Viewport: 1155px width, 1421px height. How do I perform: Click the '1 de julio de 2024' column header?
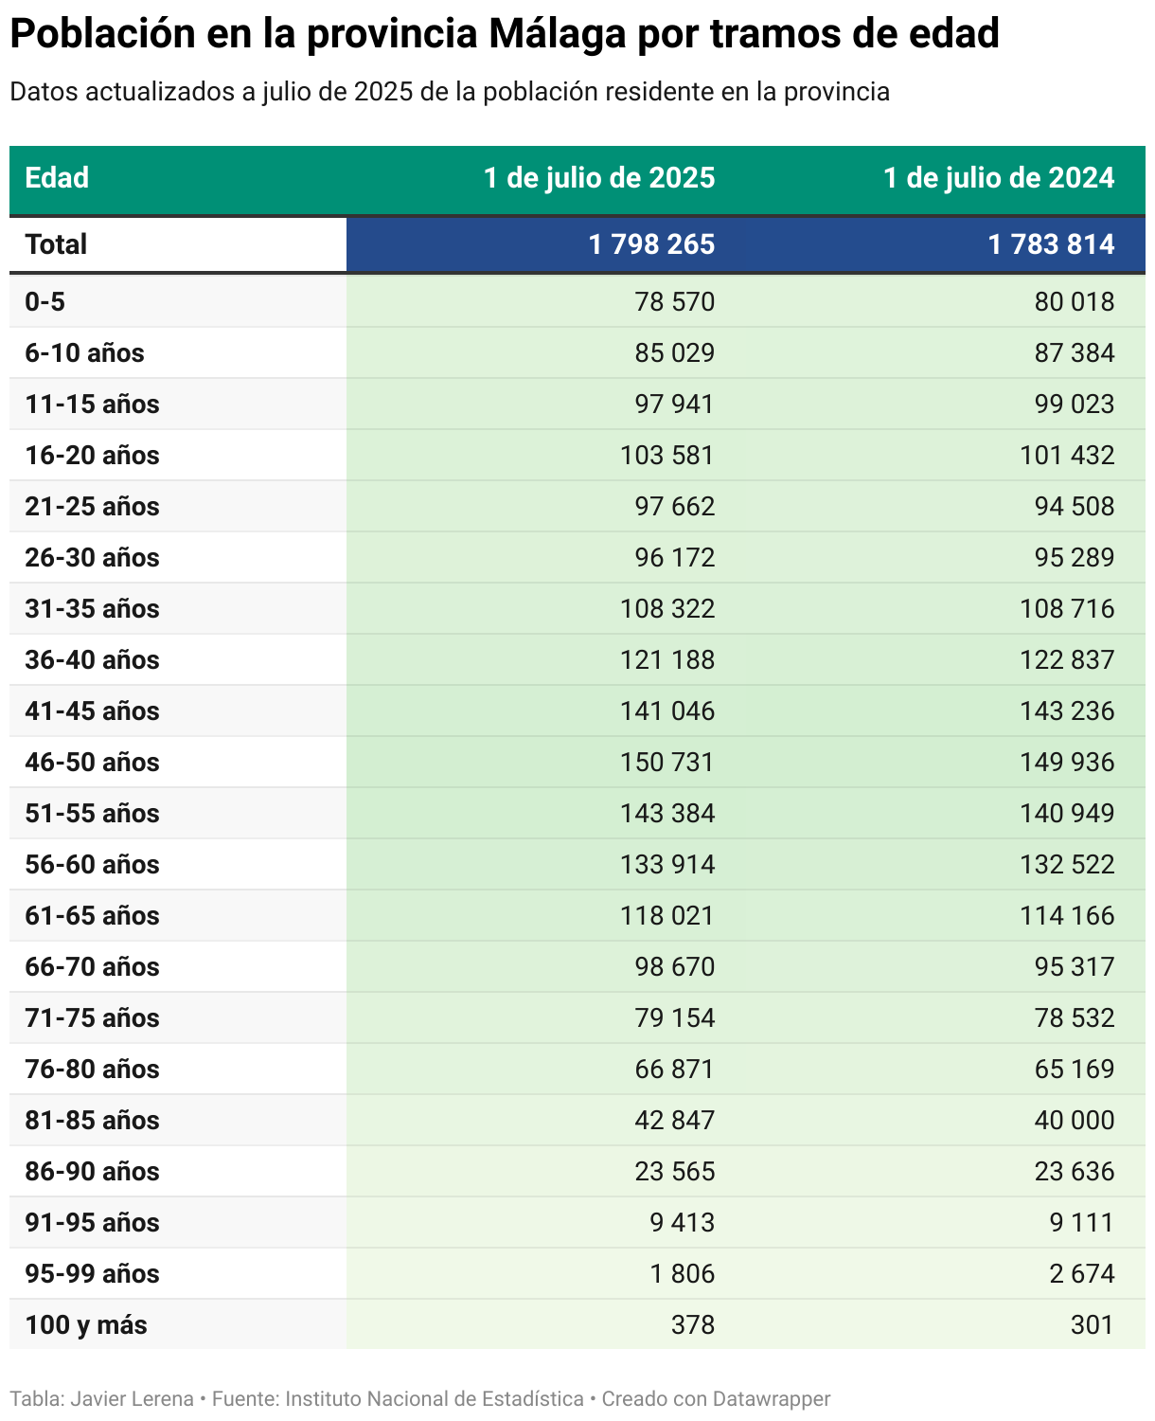point(1000,178)
